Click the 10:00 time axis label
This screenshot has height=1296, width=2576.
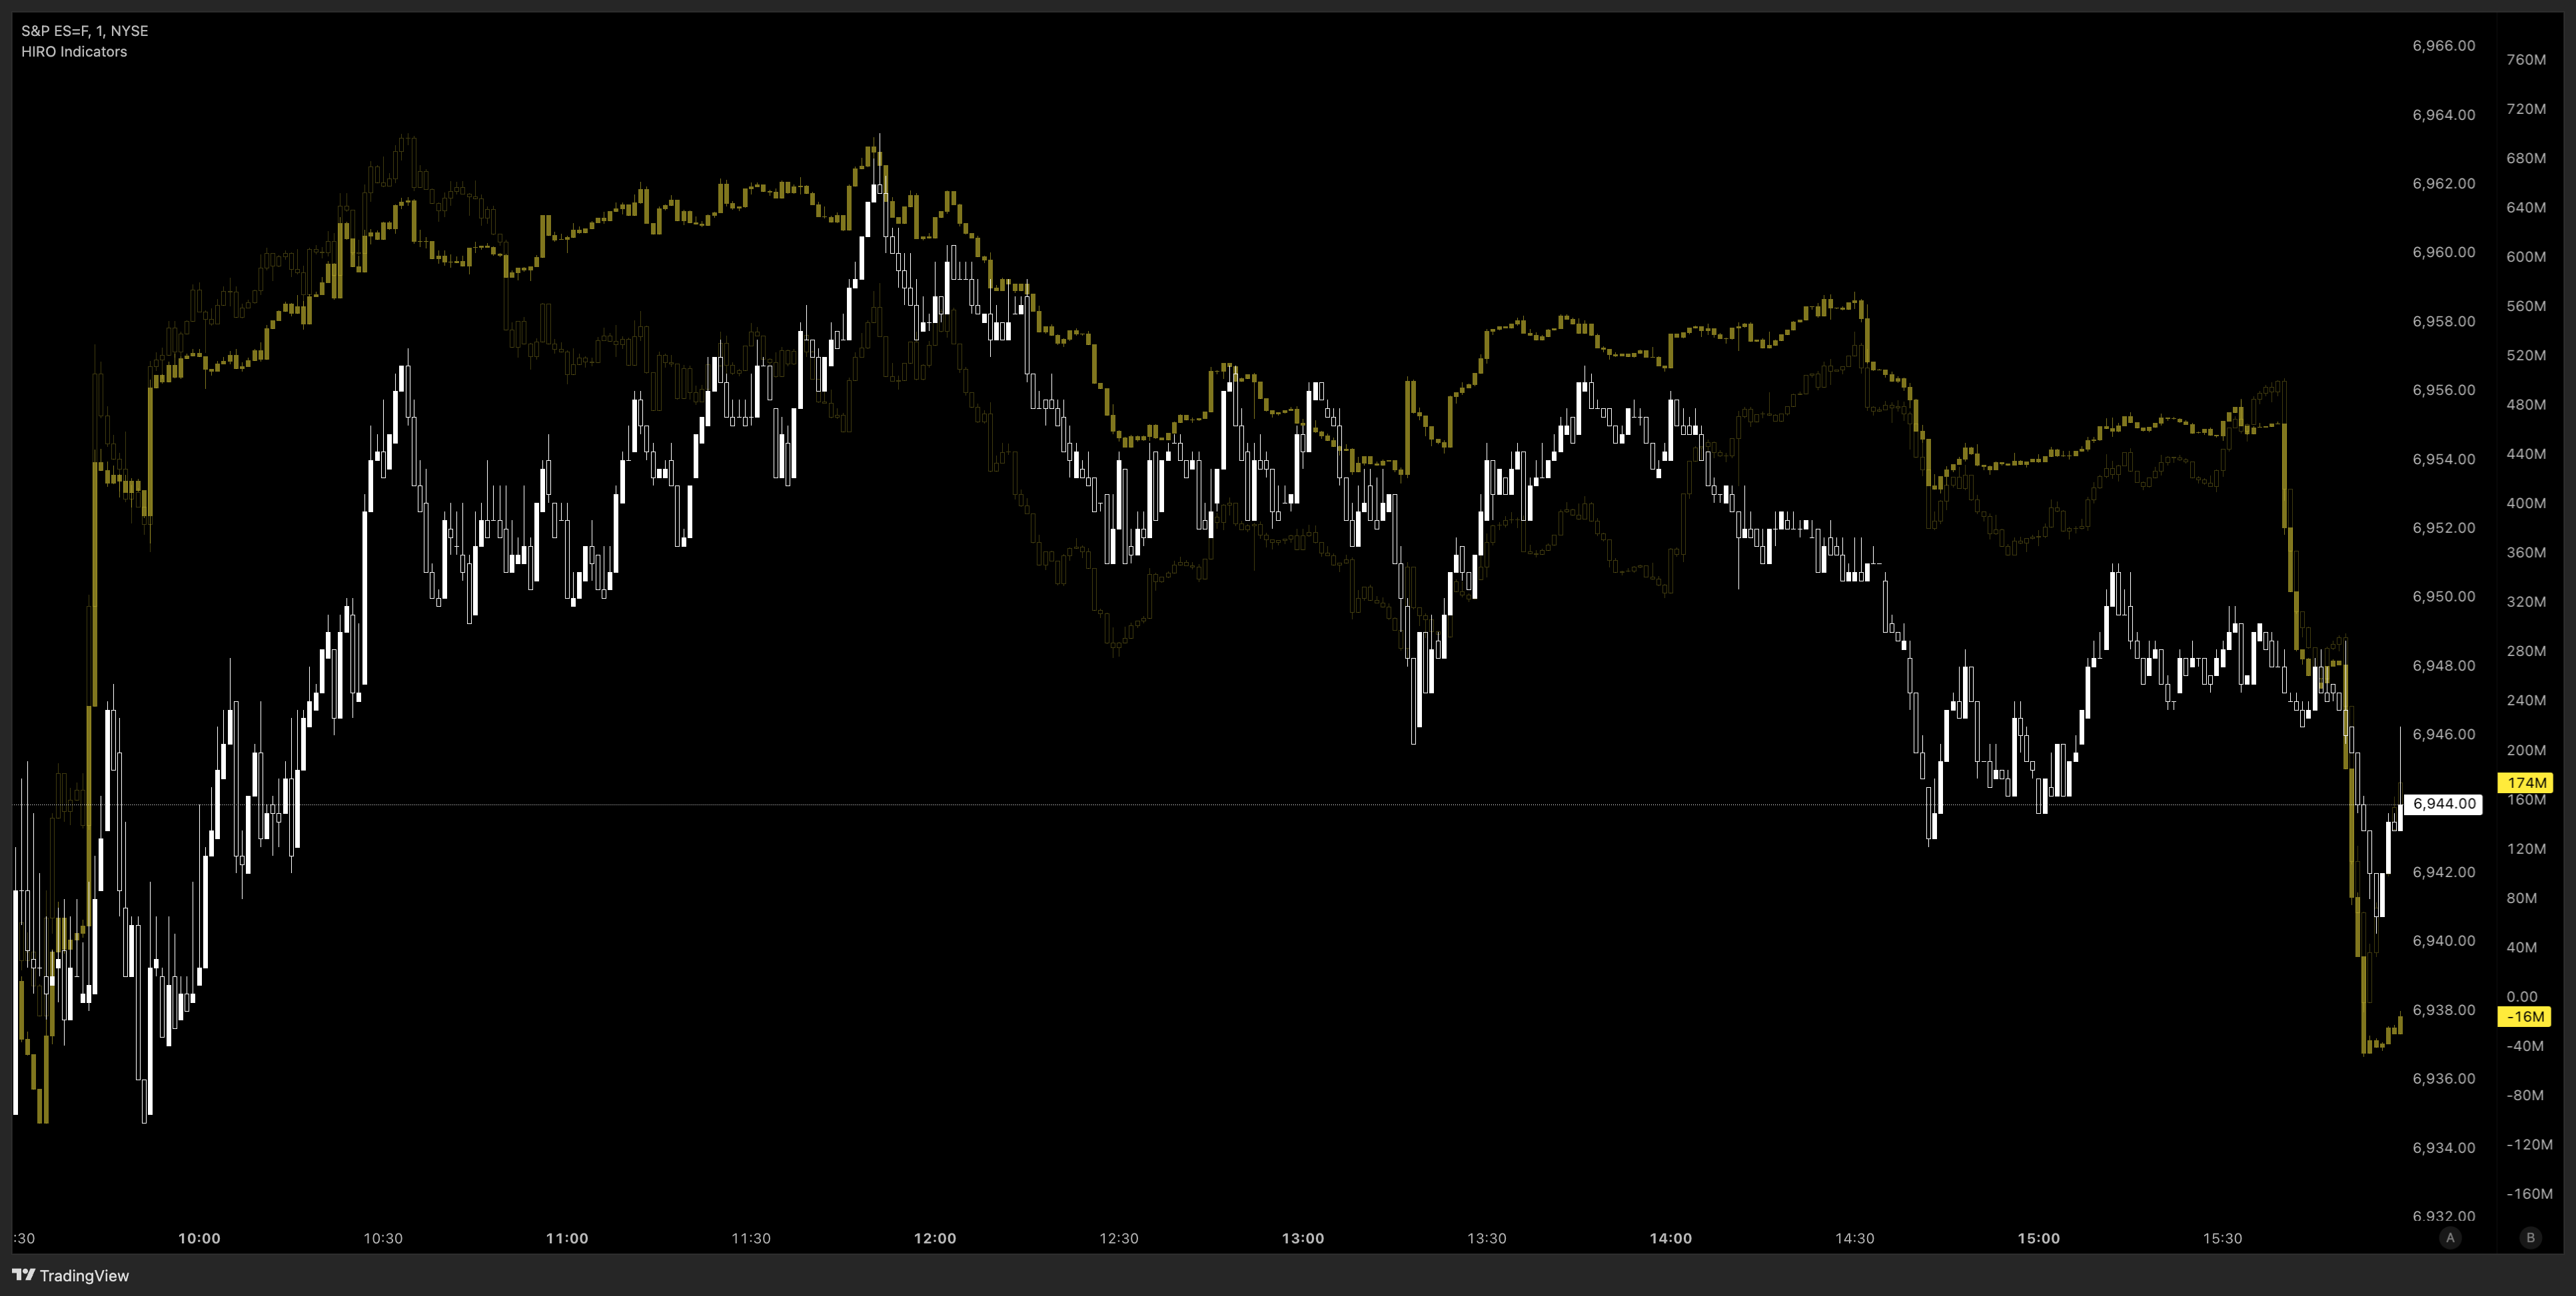tap(199, 1238)
